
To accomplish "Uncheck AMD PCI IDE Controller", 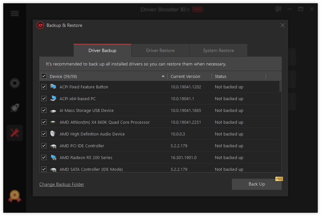I will pos(44,146).
